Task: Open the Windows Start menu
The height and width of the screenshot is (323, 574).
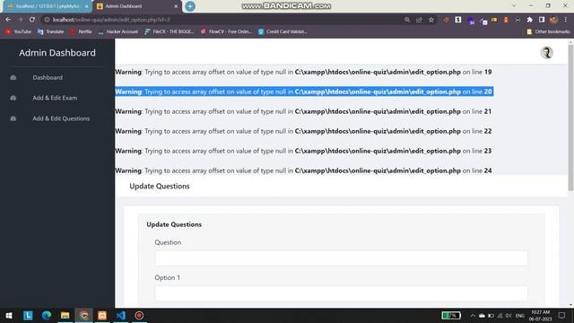Action: pos(9,315)
